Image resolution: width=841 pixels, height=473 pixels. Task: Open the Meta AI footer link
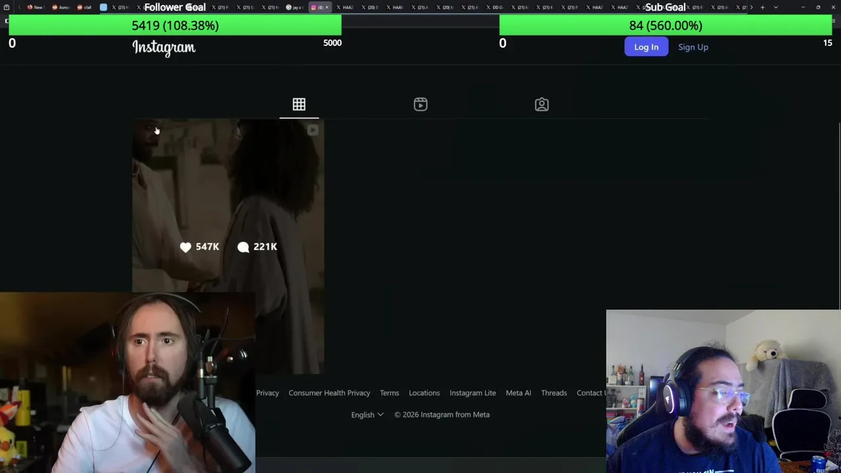pyautogui.click(x=518, y=393)
